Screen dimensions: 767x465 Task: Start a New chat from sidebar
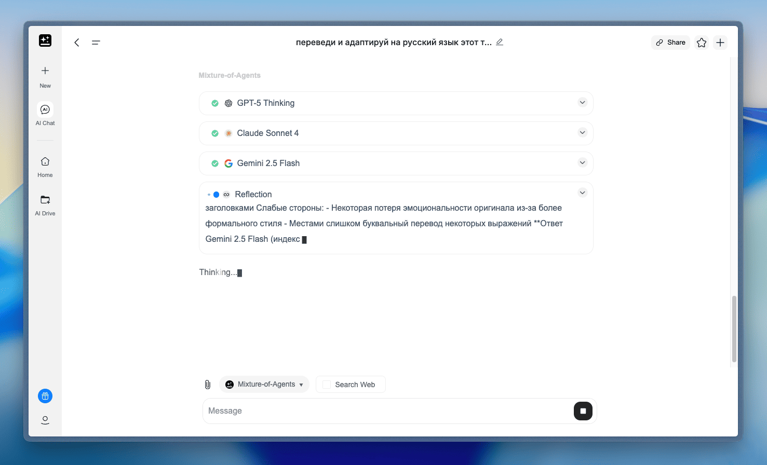pyautogui.click(x=45, y=71)
